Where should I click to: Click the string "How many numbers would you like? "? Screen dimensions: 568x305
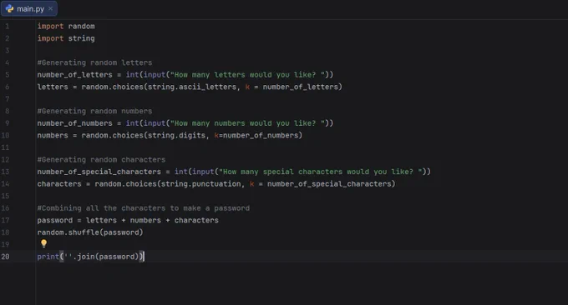click(x=247, y=123)
